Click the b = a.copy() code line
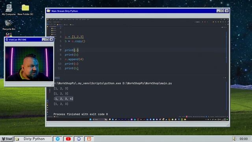 pyautogui.click(x=75, y=41)
